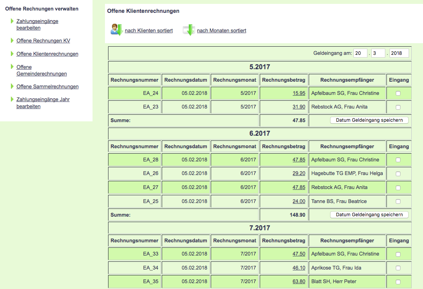The width and height of the screenshot is (423, 289).
Task: Click the month sort green arrow icon
Action: [189, 30]
